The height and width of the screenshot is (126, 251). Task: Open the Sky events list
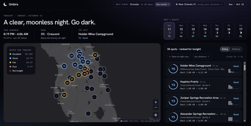click(163, 4)
